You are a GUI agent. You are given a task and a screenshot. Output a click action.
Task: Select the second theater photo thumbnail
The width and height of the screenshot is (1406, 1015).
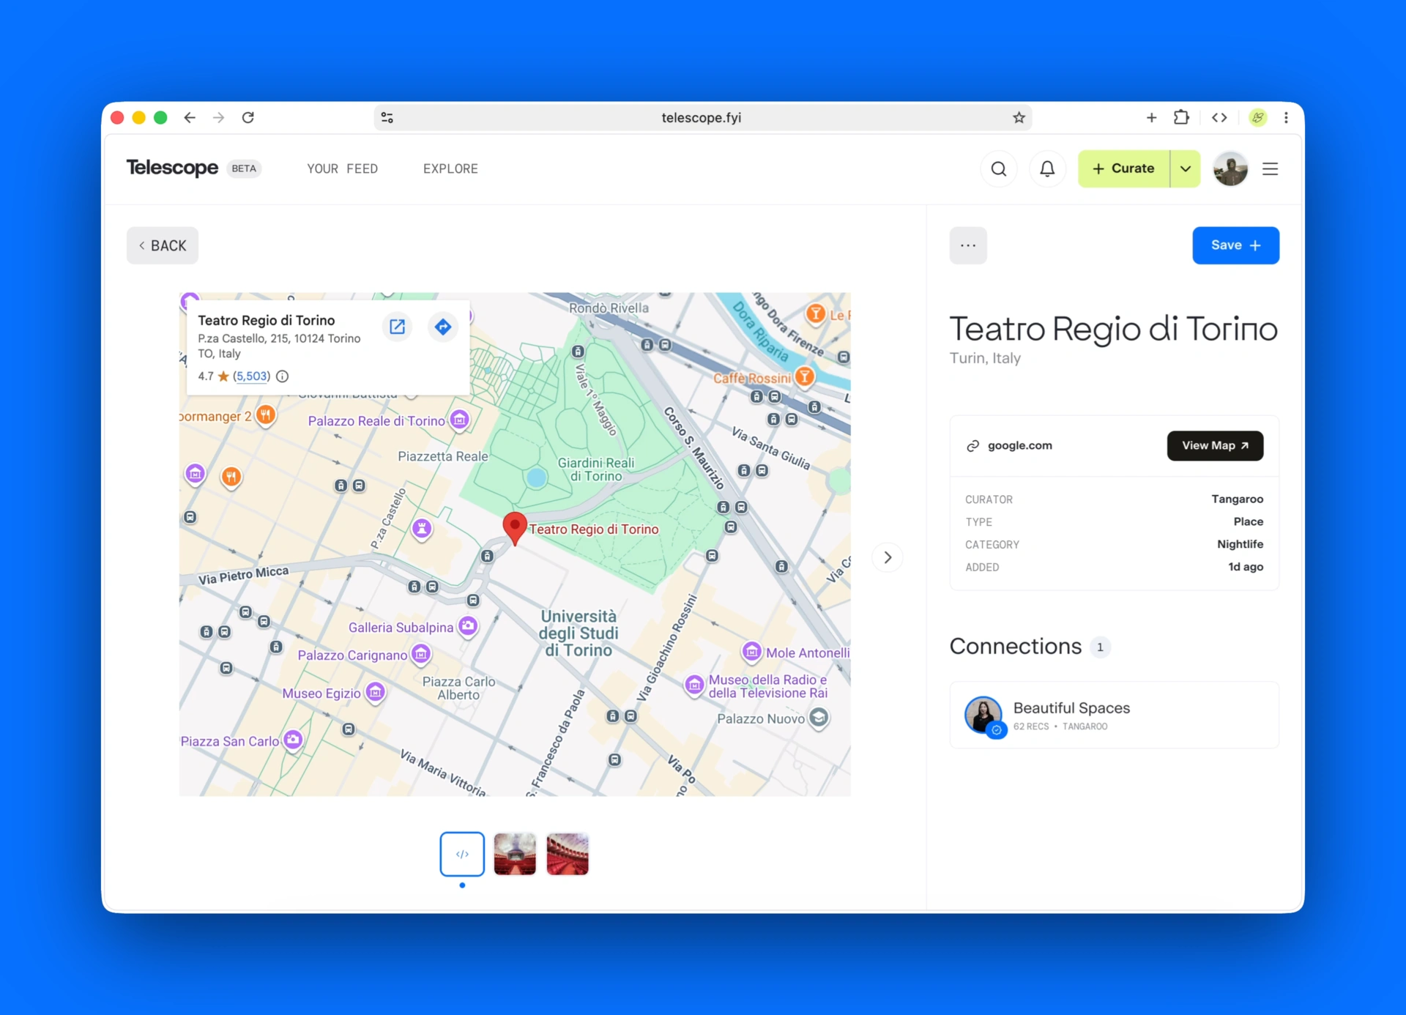[568, 854]
